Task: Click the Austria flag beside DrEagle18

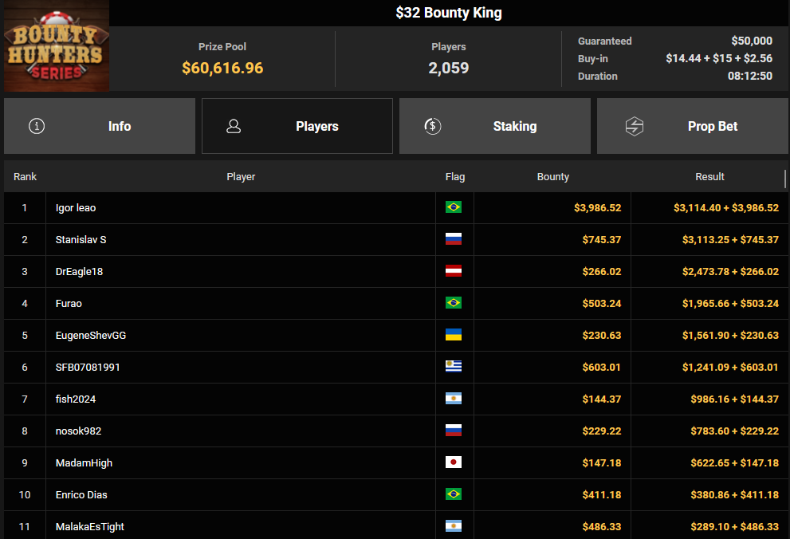Action: (x=454, y=271)
